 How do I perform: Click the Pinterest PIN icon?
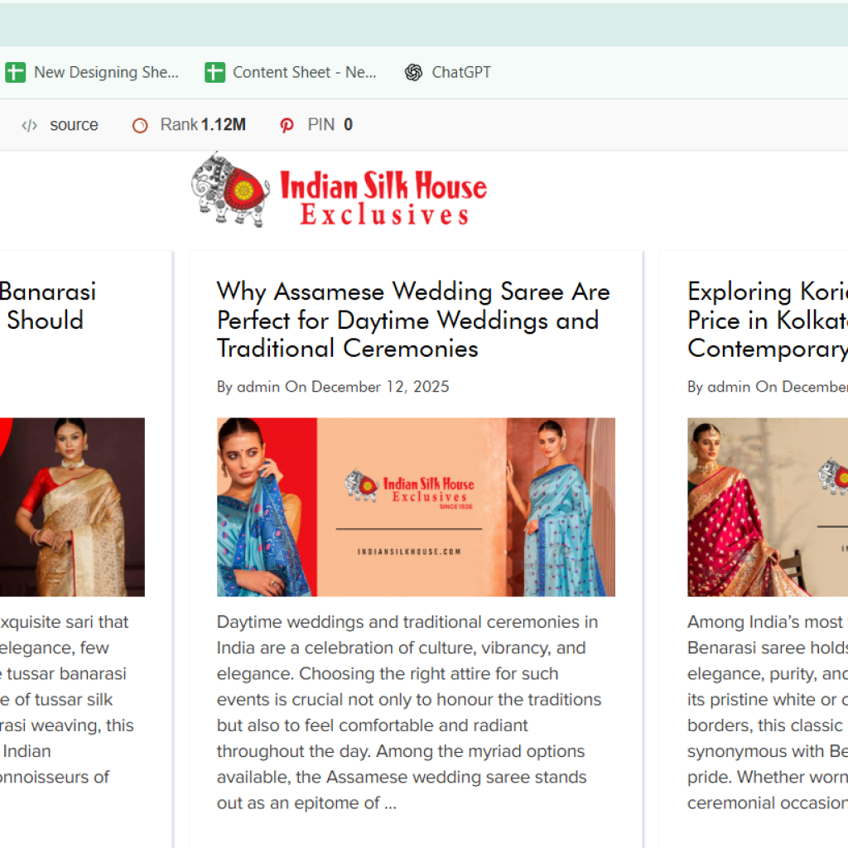tap(287, 125)
